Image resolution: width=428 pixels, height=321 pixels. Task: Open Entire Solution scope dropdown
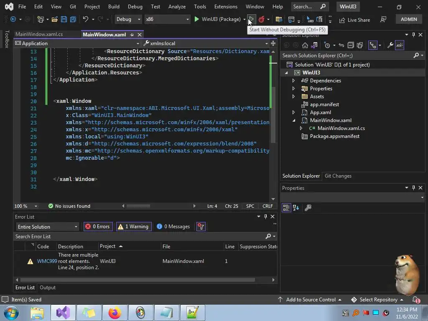click(x=48, y=227)
